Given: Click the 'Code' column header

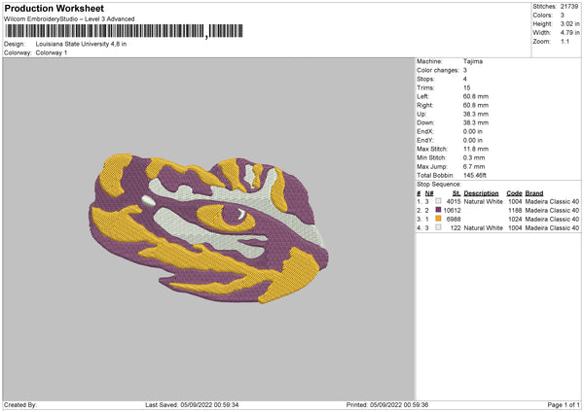Looking at the screenshot, I should click(x=514, y=193).
